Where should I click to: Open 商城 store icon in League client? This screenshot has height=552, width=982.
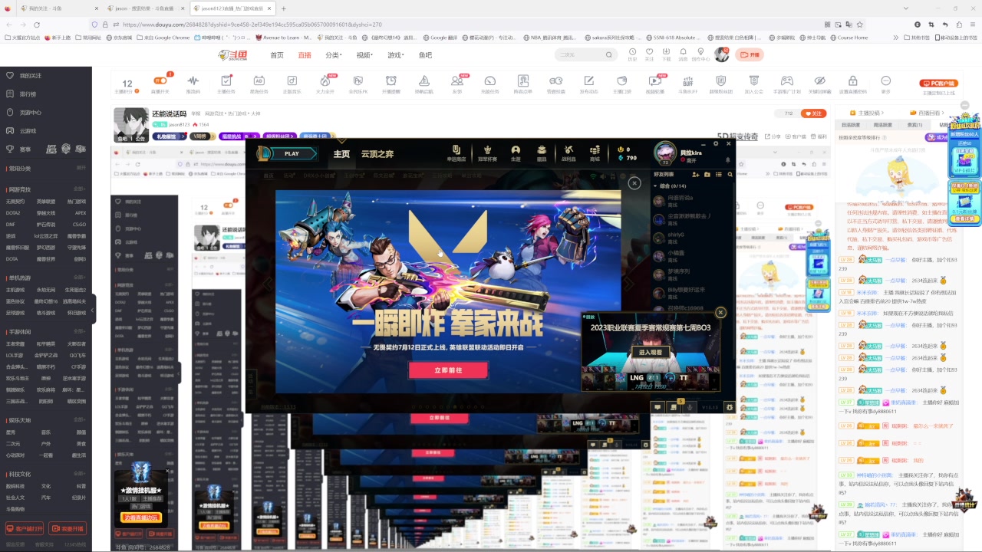595,153
